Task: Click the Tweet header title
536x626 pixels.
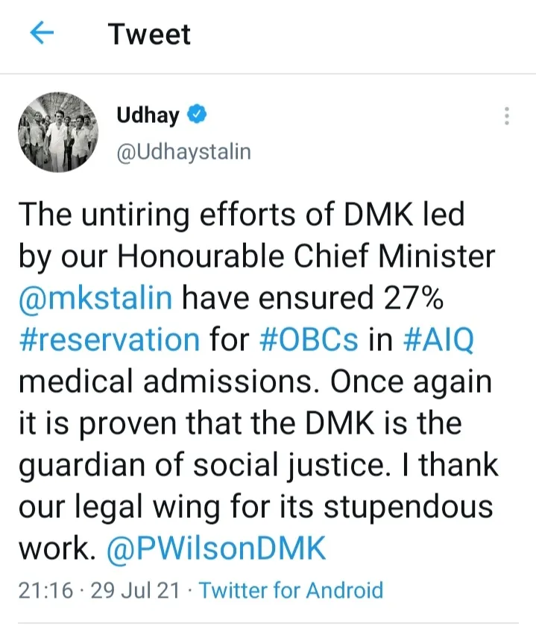Action: [149, 34]
